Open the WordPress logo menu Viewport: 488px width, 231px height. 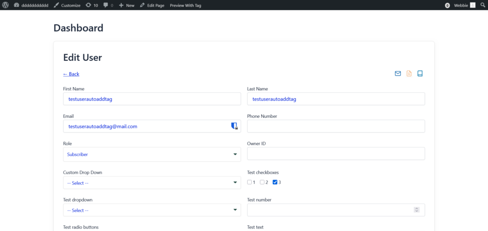pyautogui.click(x=5, y=5)
